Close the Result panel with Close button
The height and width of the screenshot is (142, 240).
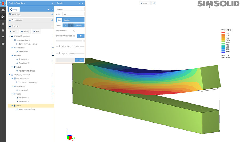(x=79, y=60)
